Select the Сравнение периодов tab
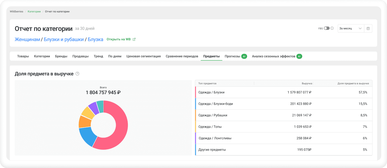The width and height of the screenshot is (387, 168). [182, 56]
